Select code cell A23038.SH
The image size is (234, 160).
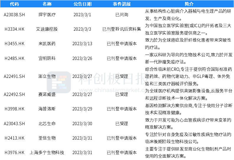click(x=14, y=15)
